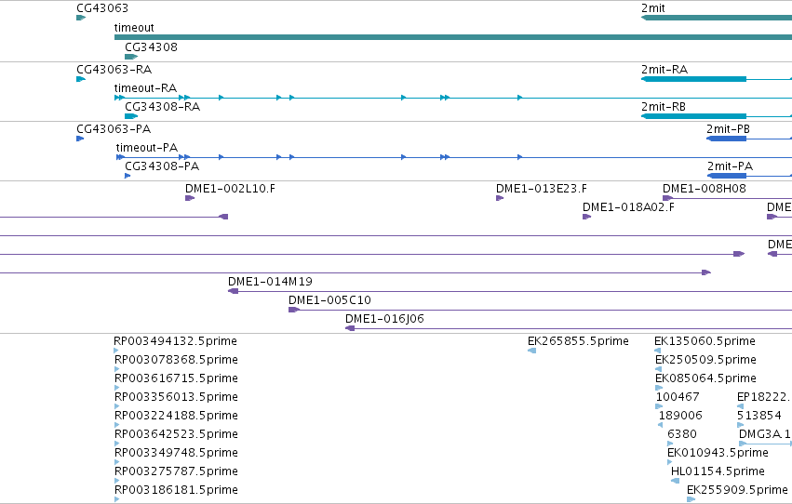
Task: Select RP003078368.5prime EST label
Action: pyautogui.click(x=176, y=360)
